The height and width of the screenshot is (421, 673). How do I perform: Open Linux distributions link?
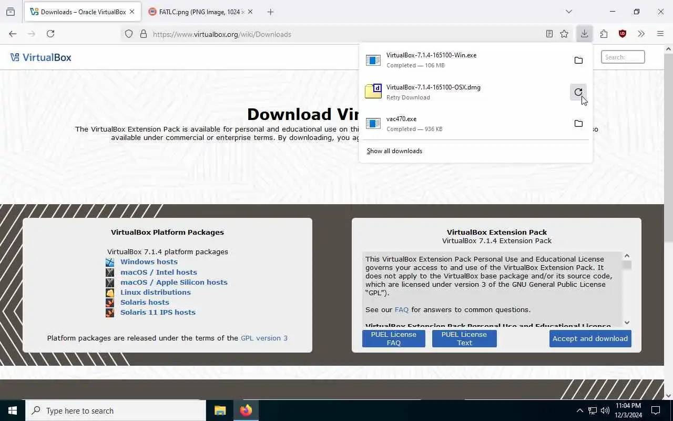(156, 292)
